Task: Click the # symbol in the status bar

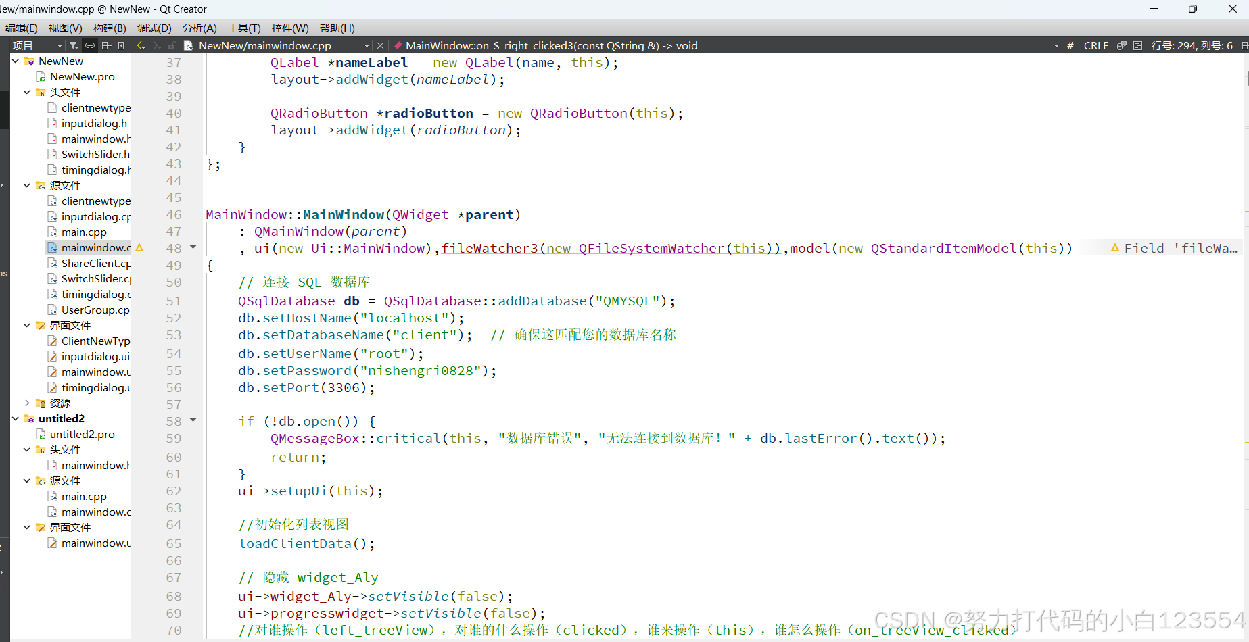Action: 1070,45
